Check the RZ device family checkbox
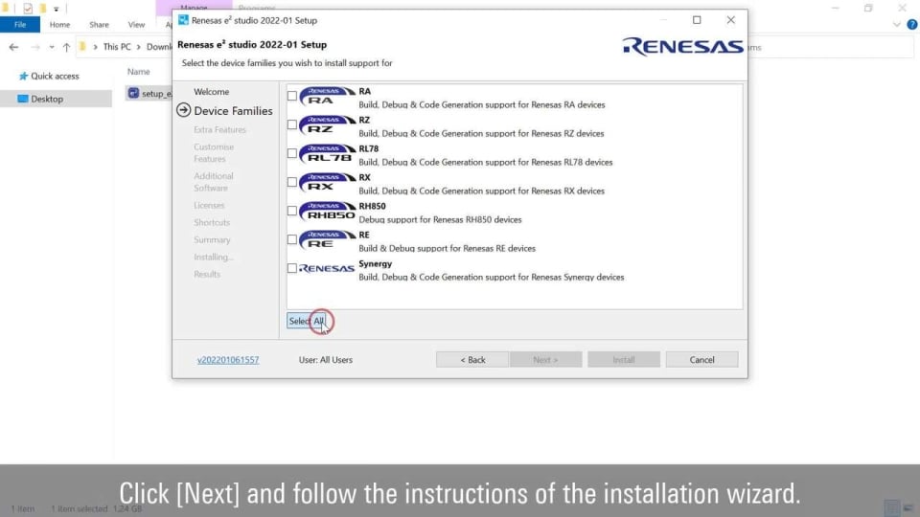920x517 pixels. click(x=291, y=124)
